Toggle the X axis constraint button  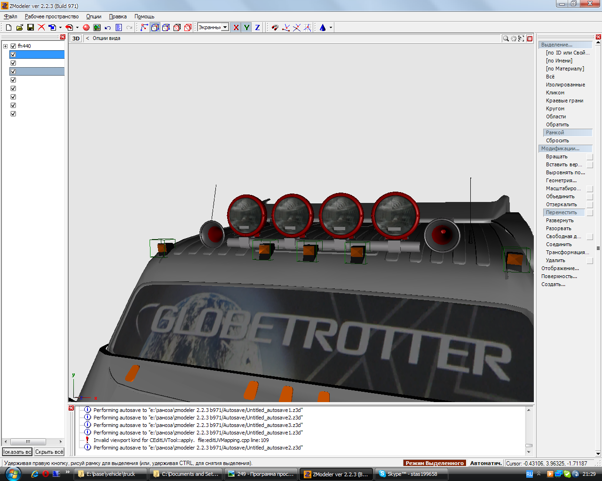(236, 28)
